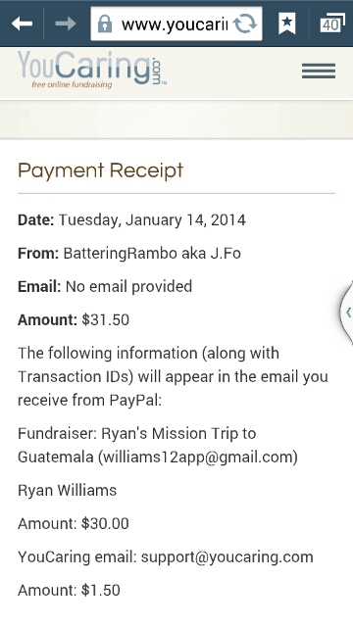This screenshot has width=353, height=627.
Task: Tap the Ryan Williams name text
Action: tap(68, 490)
